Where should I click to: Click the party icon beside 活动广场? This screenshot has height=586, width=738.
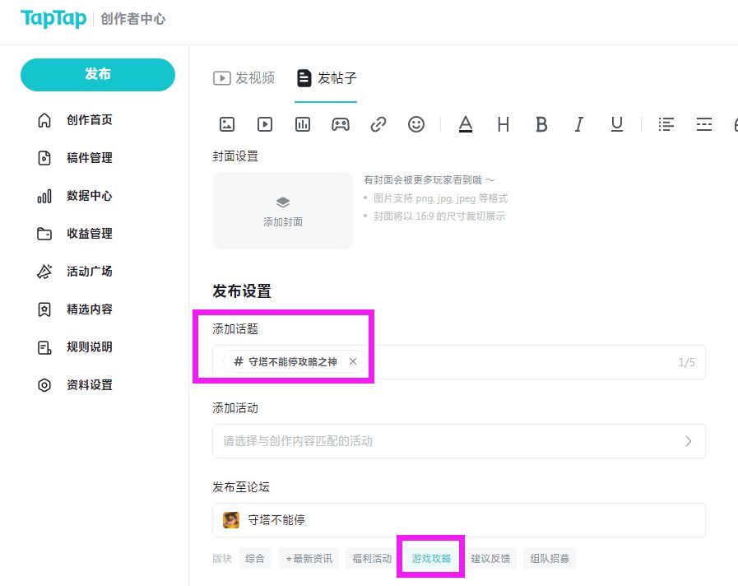(x=44, y=272)
